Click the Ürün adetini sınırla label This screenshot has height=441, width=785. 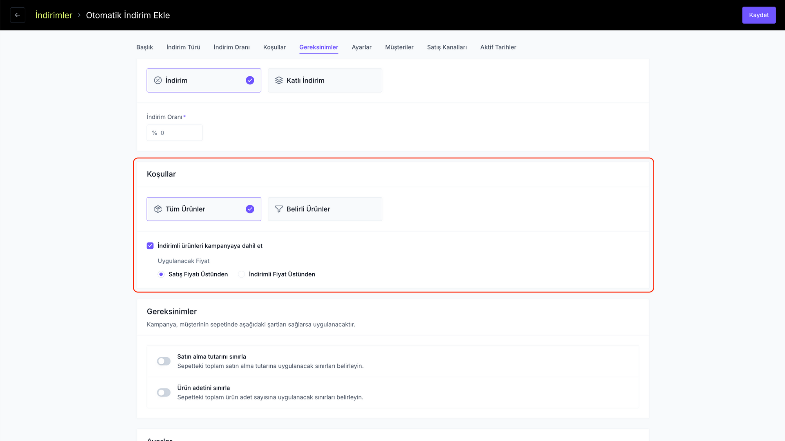click(x=203, y=388)
